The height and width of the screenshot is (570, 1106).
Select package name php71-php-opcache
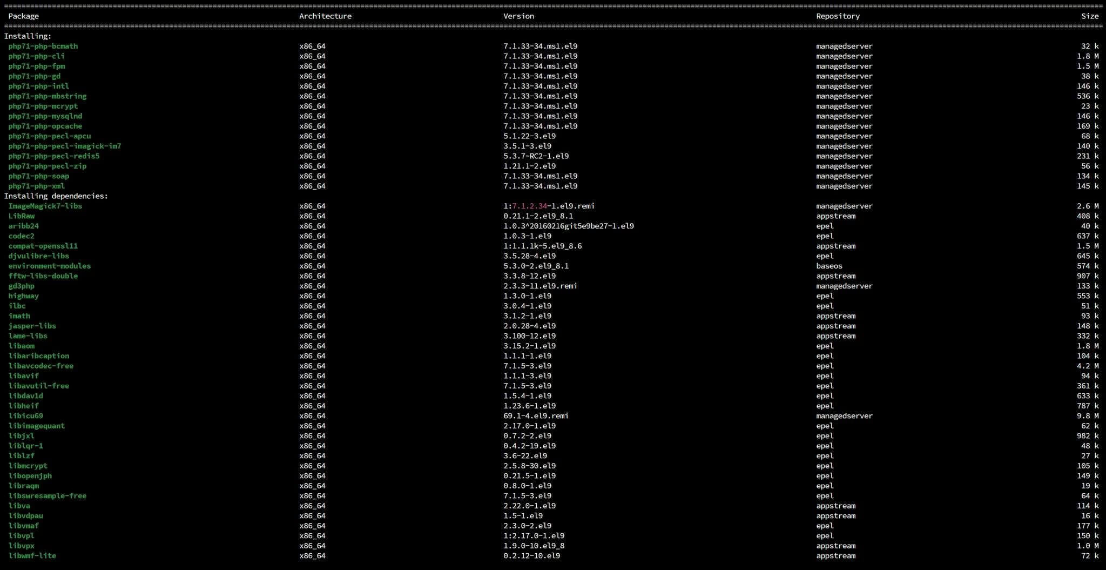click(45, 126)
